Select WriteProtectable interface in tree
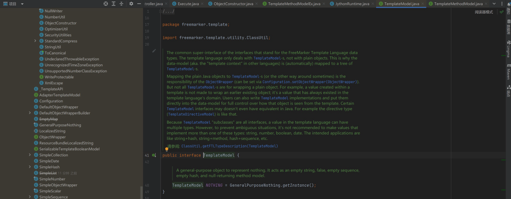The image size is (511, 199). coord(59,77)
